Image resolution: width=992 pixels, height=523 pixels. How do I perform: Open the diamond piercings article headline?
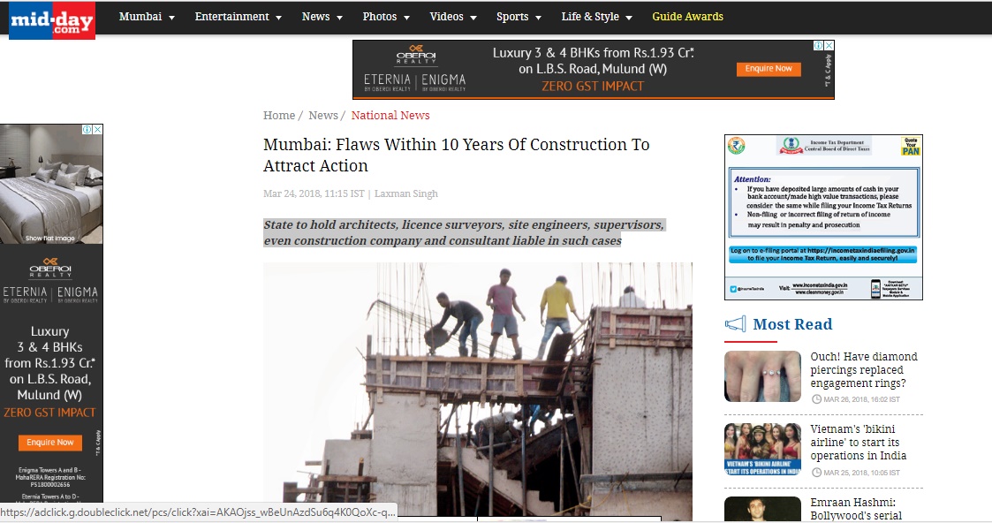click(864, 370)
